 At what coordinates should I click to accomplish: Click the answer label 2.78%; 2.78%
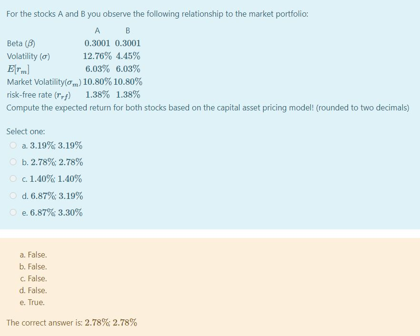point(53,162)
